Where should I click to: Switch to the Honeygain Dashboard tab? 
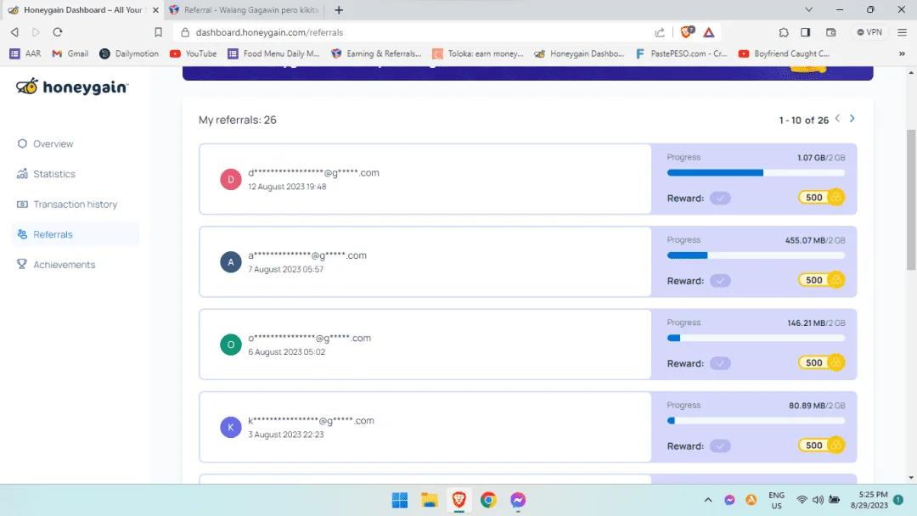coord(82,10)
